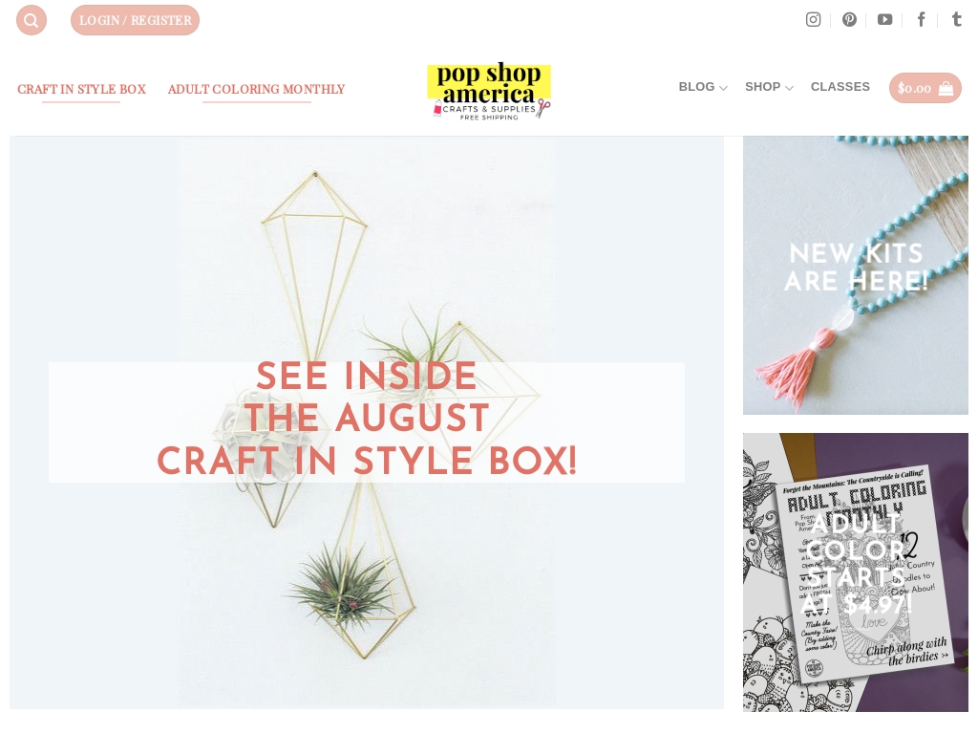Open the Facebook page icon

click(921, 20)
